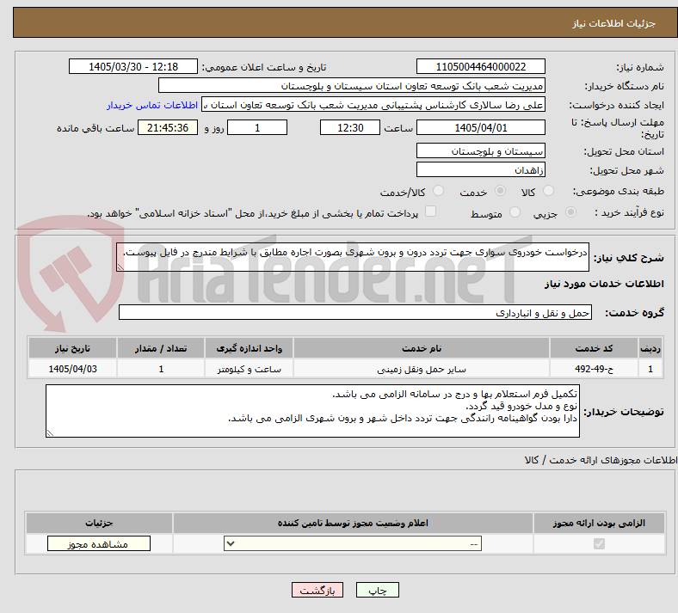Open the اعلام وضعیت مجوز dropdown
678x613 pixels.
[x=353, y=544]
